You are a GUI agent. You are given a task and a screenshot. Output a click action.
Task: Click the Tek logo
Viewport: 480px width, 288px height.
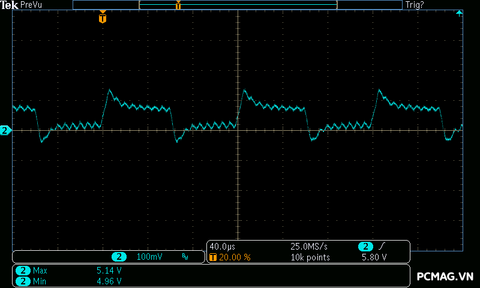[x=10, y=5]
